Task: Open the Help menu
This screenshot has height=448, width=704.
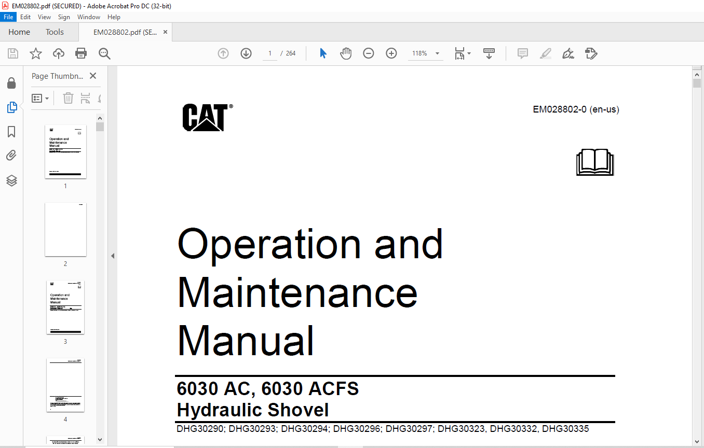Action: click(x=114, y=17)
